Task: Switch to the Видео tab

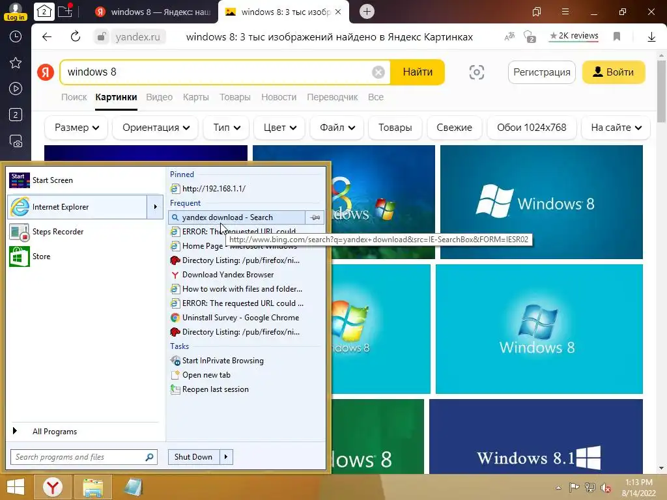Action: tap(159, 97)
